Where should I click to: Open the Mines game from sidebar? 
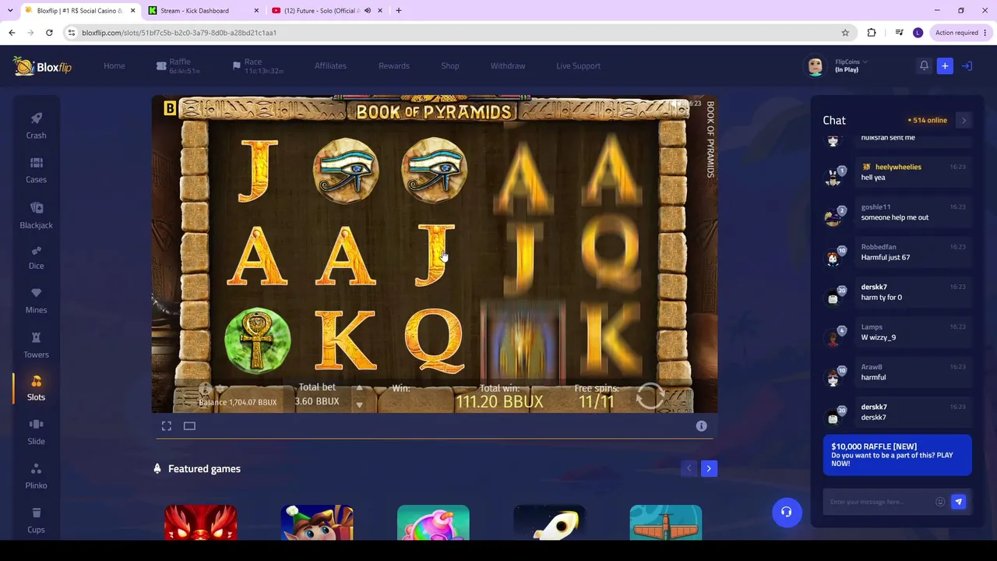coord(36,301)
